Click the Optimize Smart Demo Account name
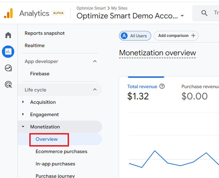The height and width of the screenshot is (178, 219). (x=127, y=16)
